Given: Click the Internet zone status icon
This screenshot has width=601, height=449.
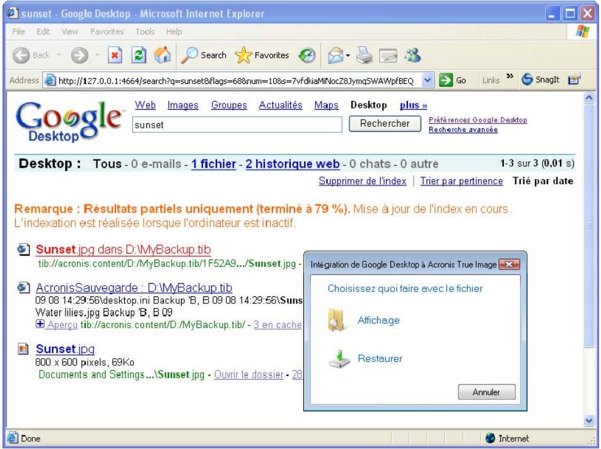Looking at the screenshot, I should coord(490,438).
